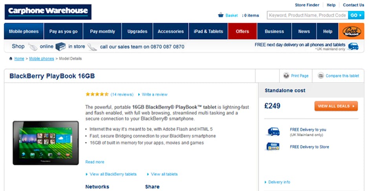
Task: Open View all BlackBerry tablets link
Action: coord(113,174)
